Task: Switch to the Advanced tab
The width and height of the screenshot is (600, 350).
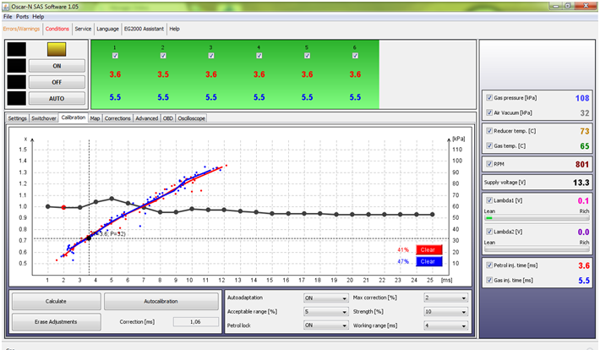Action: (146, 118)
